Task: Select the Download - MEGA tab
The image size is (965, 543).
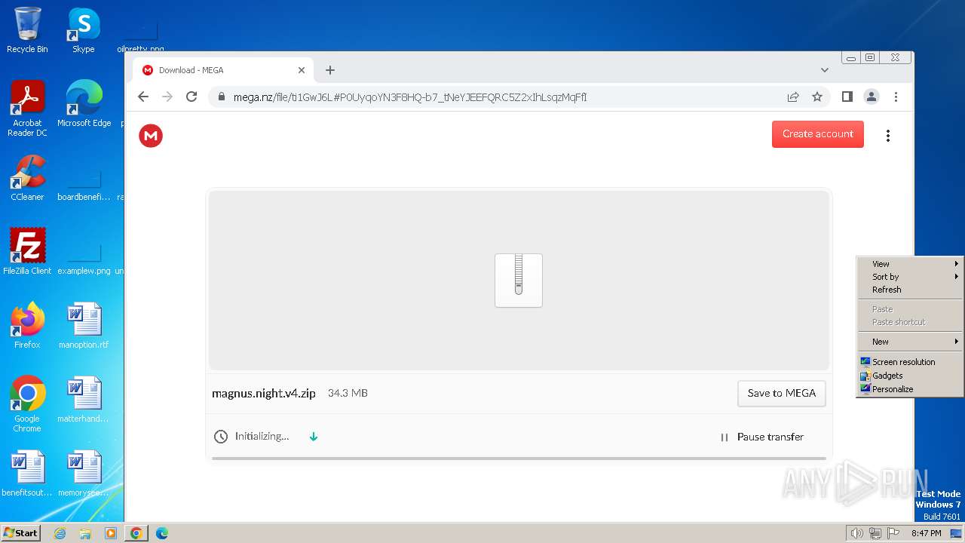Action: point(222,70)
